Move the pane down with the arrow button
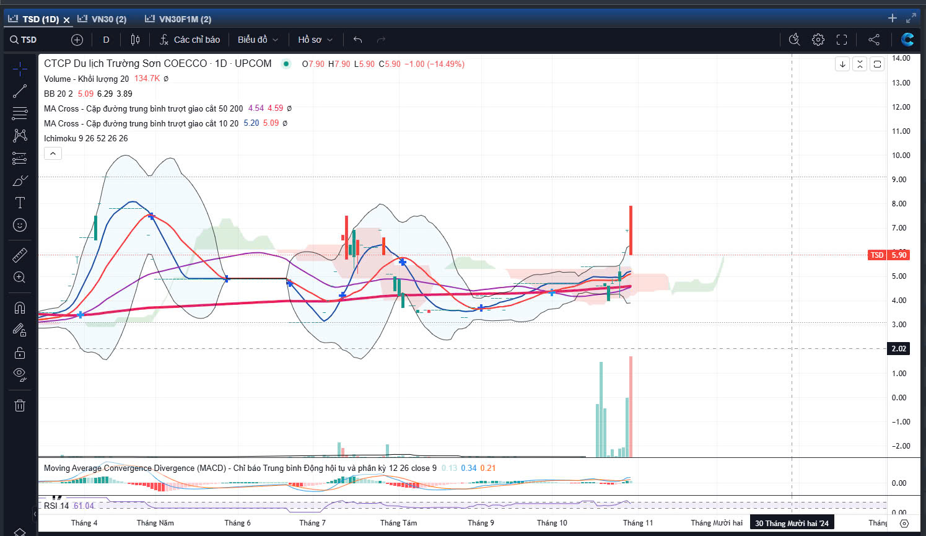This screenshot has width=926, height=536. coord(842,64)
